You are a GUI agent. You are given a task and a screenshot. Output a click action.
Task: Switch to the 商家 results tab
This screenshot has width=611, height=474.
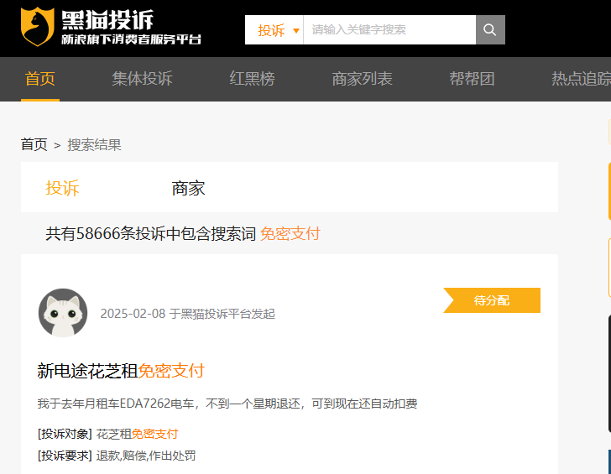[x=188, y=188]
